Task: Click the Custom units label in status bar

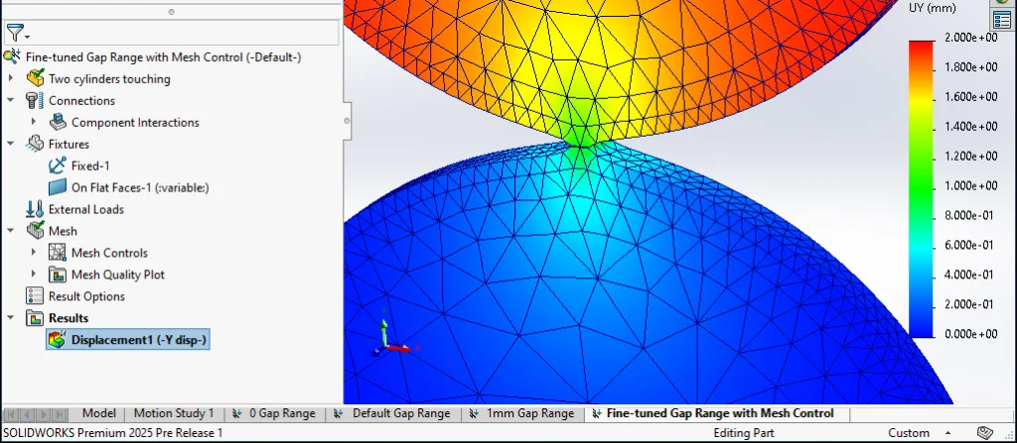Action: tap(908, 433)
